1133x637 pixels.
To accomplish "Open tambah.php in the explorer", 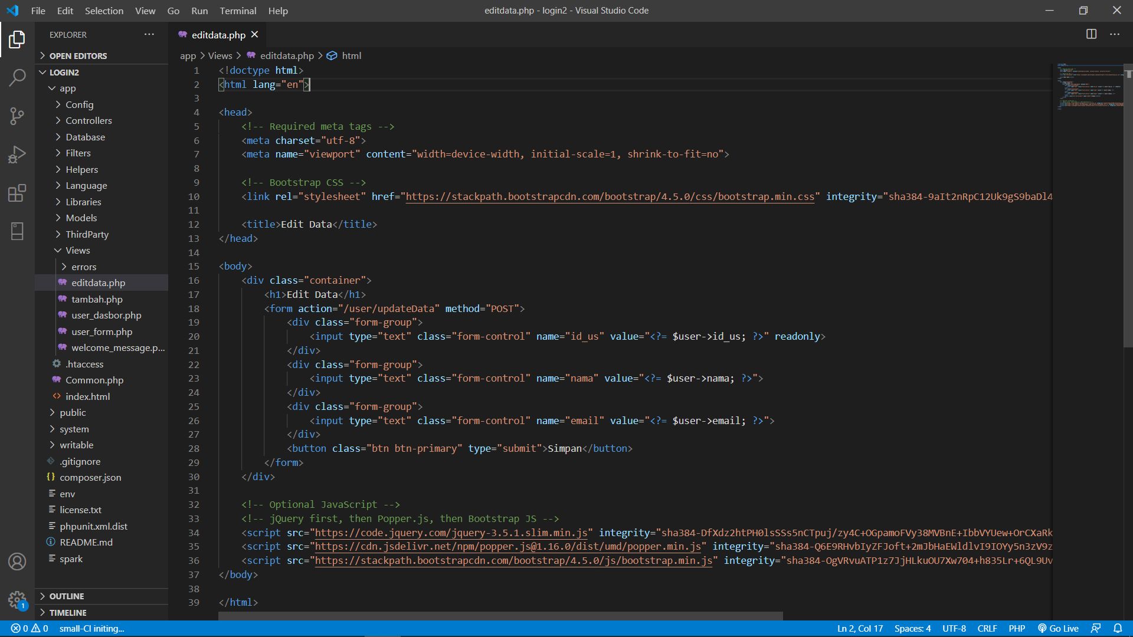I will click(x=97, y=299).
